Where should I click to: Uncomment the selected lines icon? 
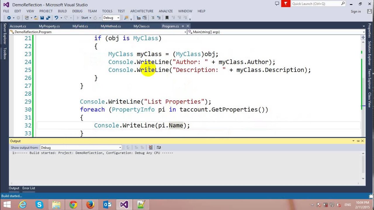[x=159, y=18]
